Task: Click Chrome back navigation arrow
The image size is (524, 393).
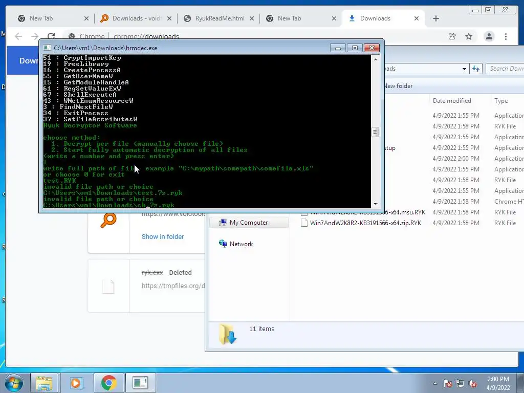Action: [18, 36]
